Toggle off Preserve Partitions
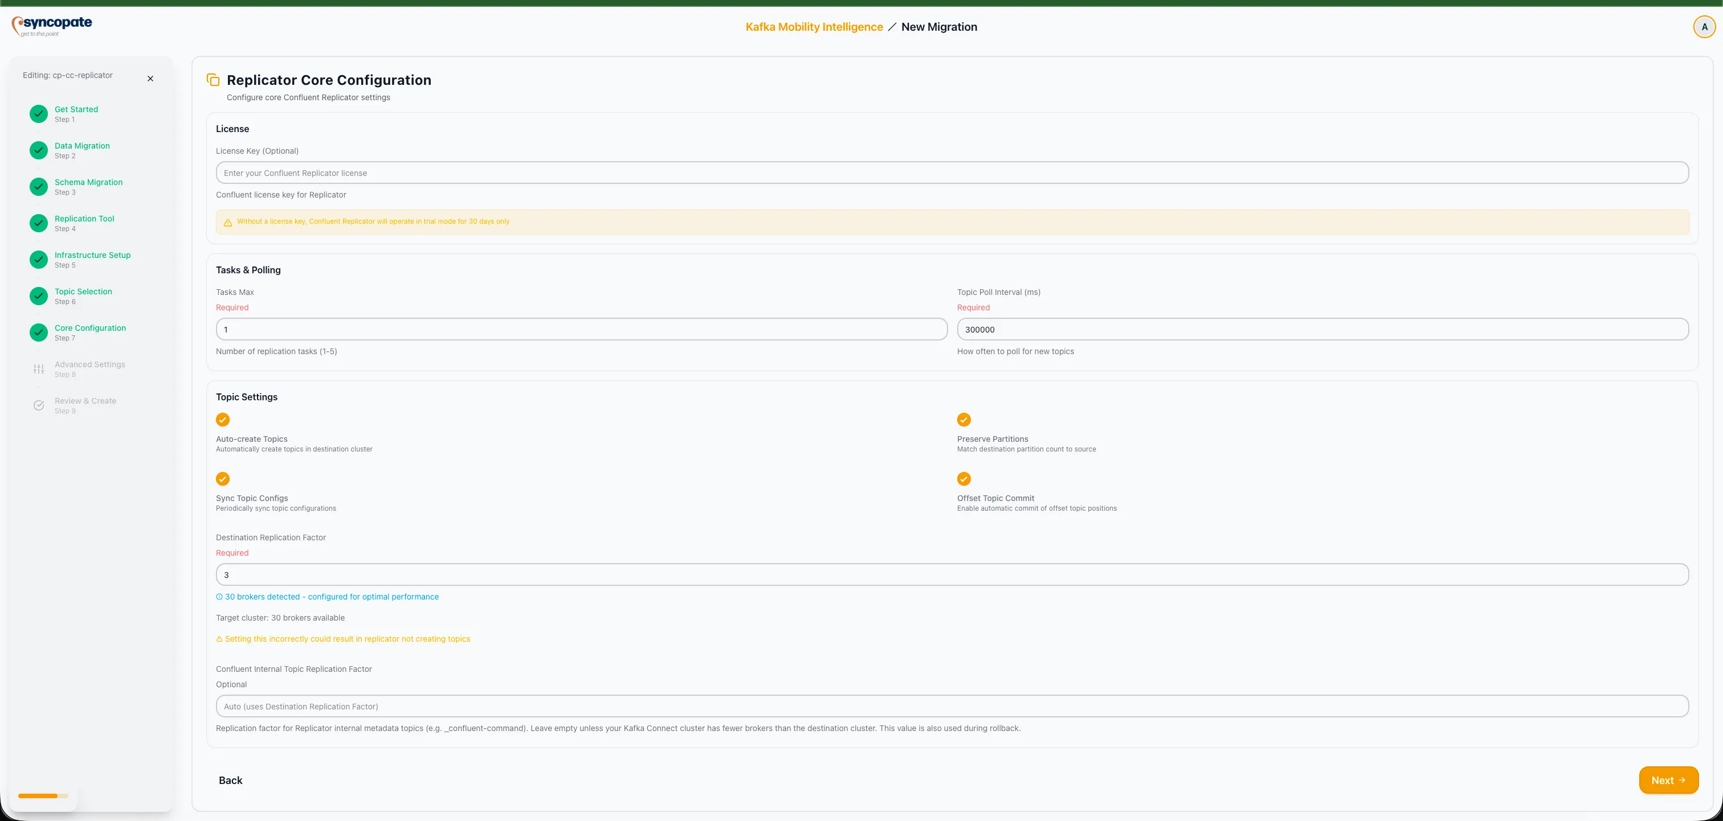 coord(963,420)
